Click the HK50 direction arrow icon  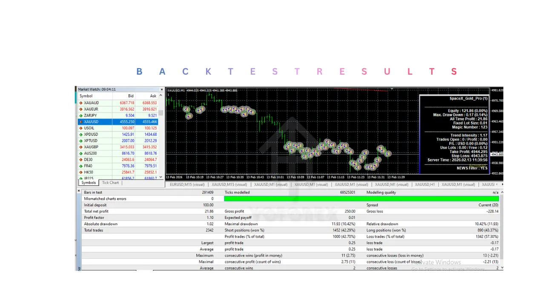(x=81, y=172)
